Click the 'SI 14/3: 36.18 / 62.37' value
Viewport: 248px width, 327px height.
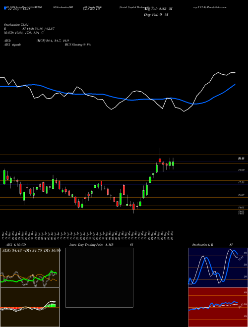pos(39,29)
